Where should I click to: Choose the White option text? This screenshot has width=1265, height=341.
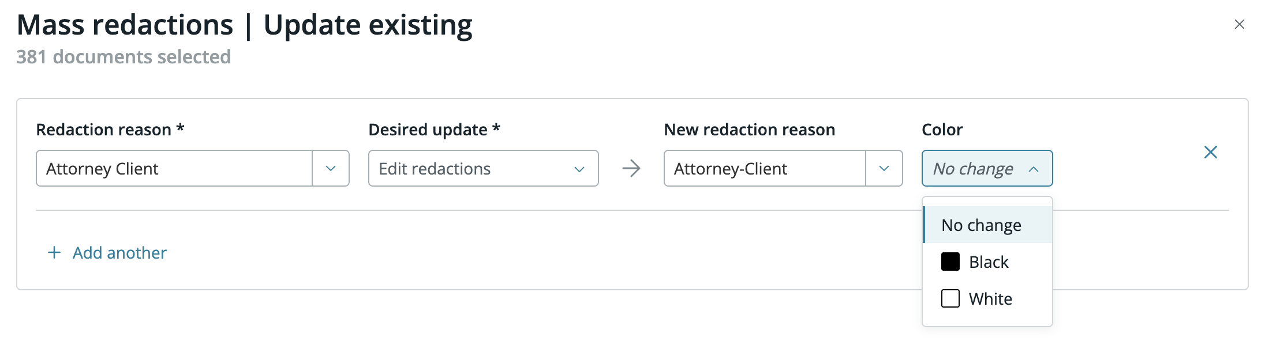[x=990, y=299]
